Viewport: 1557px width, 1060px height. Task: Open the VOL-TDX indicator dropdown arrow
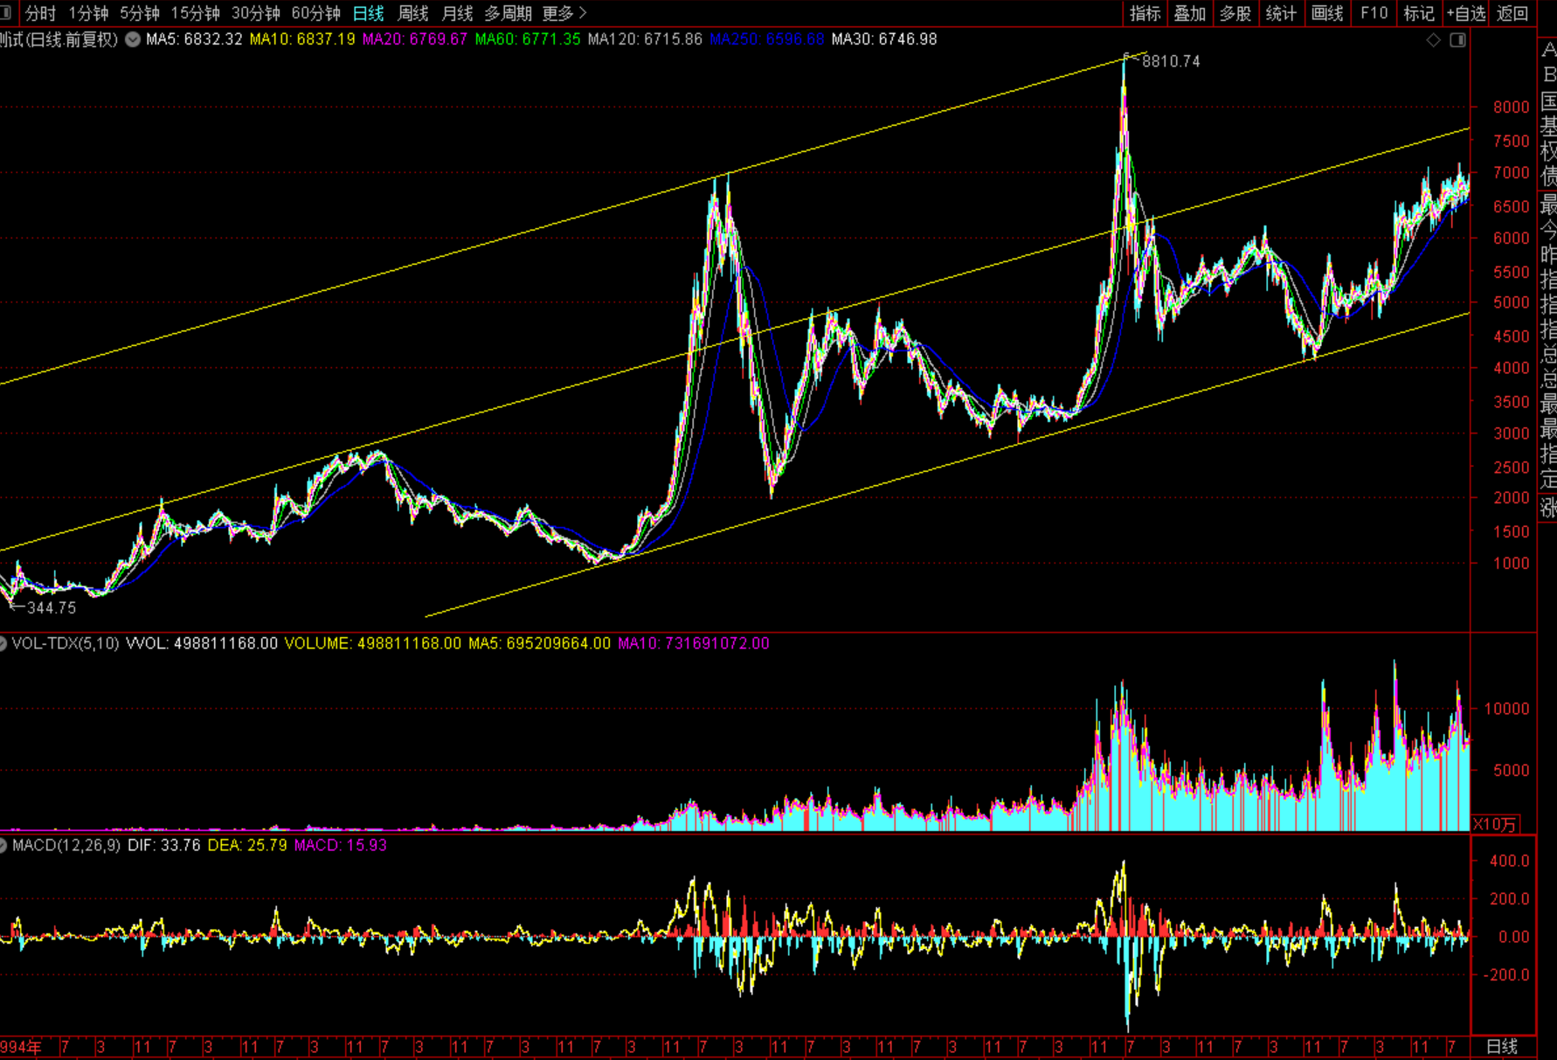coord(3,644)
